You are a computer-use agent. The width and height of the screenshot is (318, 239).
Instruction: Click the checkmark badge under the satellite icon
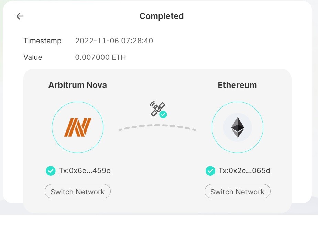[164, 114]
